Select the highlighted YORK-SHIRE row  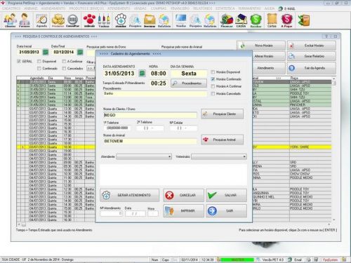tap(174, 147)
